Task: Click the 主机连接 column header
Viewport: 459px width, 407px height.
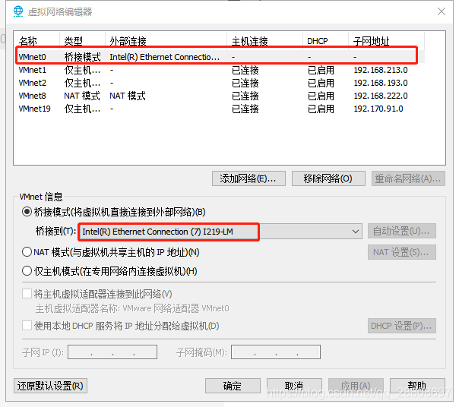Action: [264, 41]
